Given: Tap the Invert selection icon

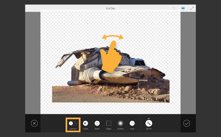Looking at the screenshot, I should tap(85, 123).
